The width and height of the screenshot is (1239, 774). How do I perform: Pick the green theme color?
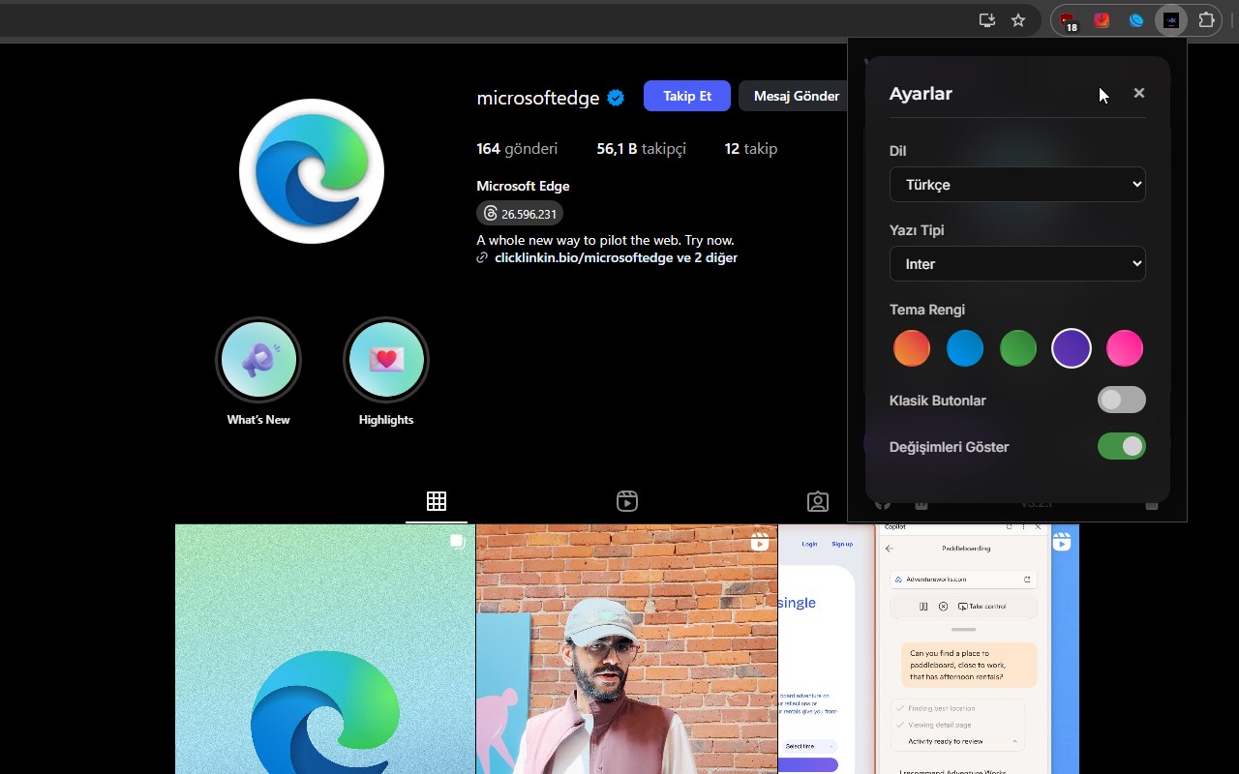1018,348
